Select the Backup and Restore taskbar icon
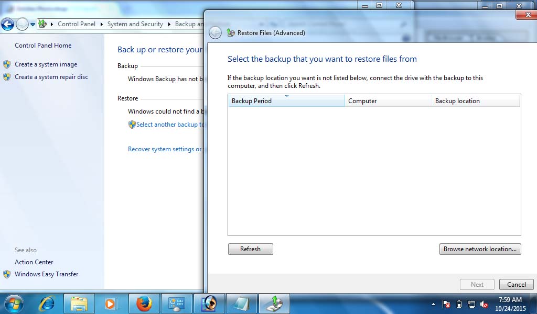 click(274, 304)
